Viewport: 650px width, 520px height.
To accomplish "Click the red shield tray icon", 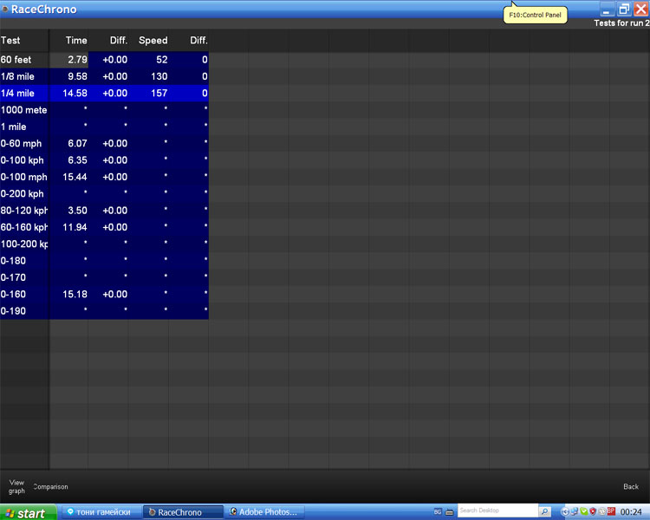I will (x=593, y=512).
